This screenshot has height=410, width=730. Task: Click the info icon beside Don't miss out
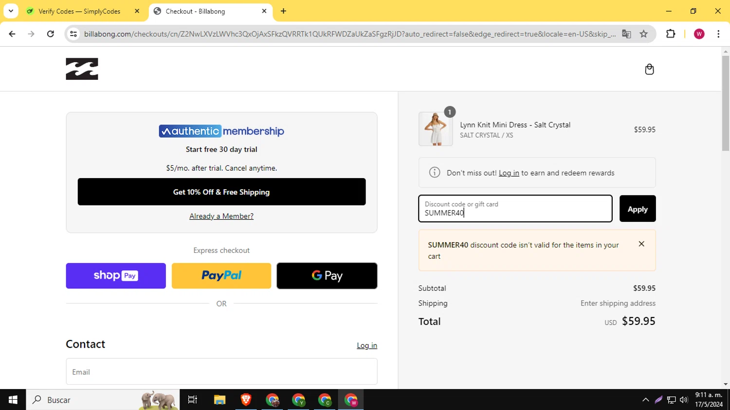click(x=435, y=173)
